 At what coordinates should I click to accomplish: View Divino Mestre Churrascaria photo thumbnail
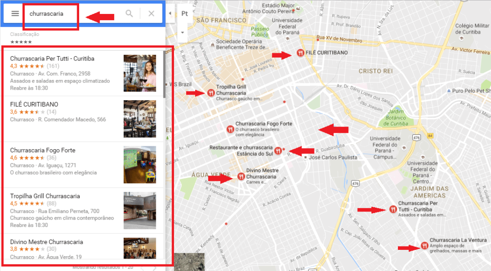(x=140, y=248)
